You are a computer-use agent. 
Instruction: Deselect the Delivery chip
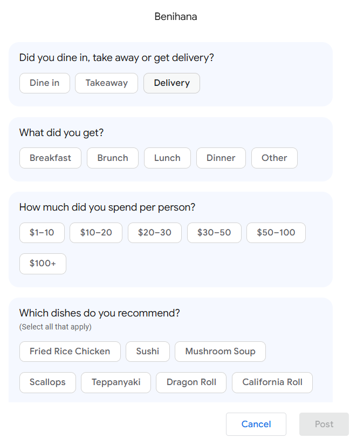click(171, 83)
